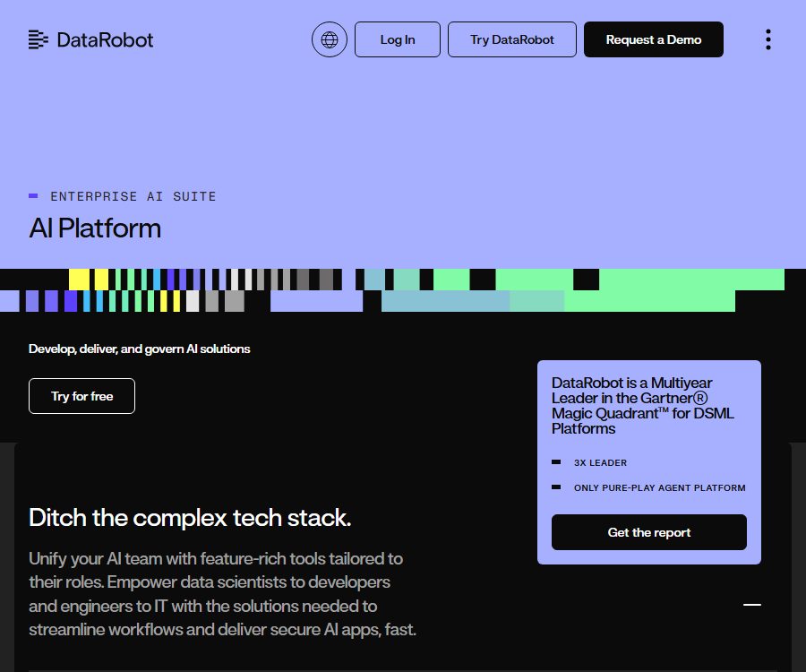
Task: Open the three-dot more menu
Action: (x=768, y=39)
